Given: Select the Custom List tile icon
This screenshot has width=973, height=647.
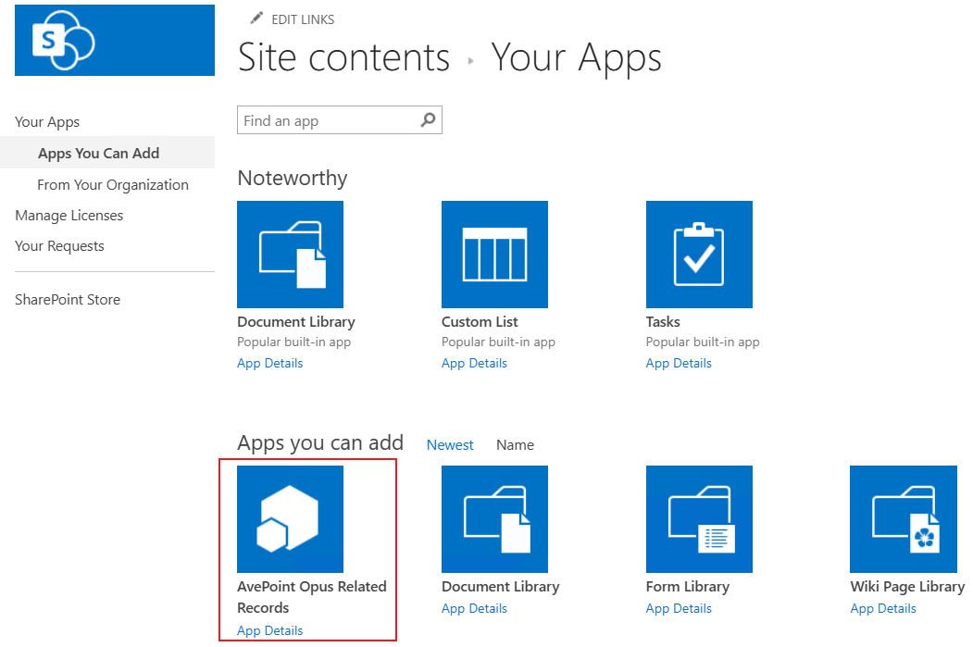Looking at the screenshot, I should (x=494, y=254).
